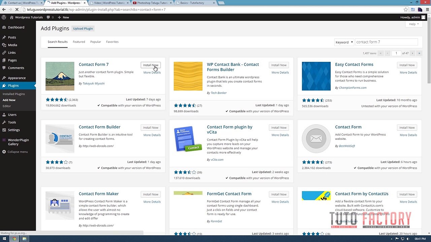Open the Media library icon
The height and width of the screenshot is (242, 431).
[x=4, y=45]
